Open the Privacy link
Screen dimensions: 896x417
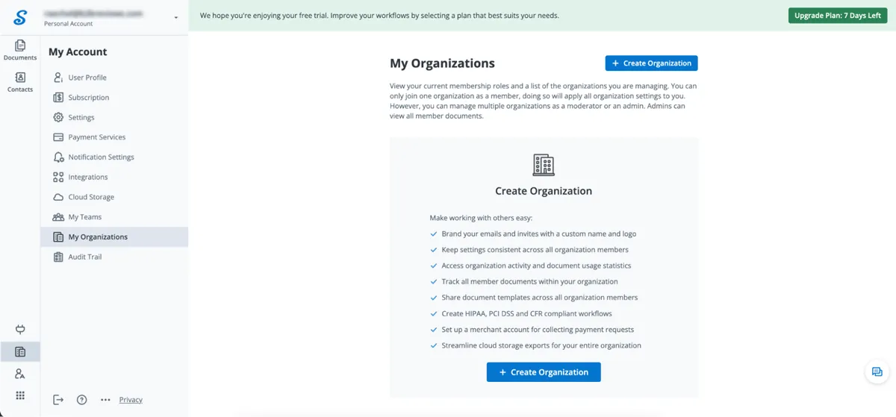tap(131, 400)
